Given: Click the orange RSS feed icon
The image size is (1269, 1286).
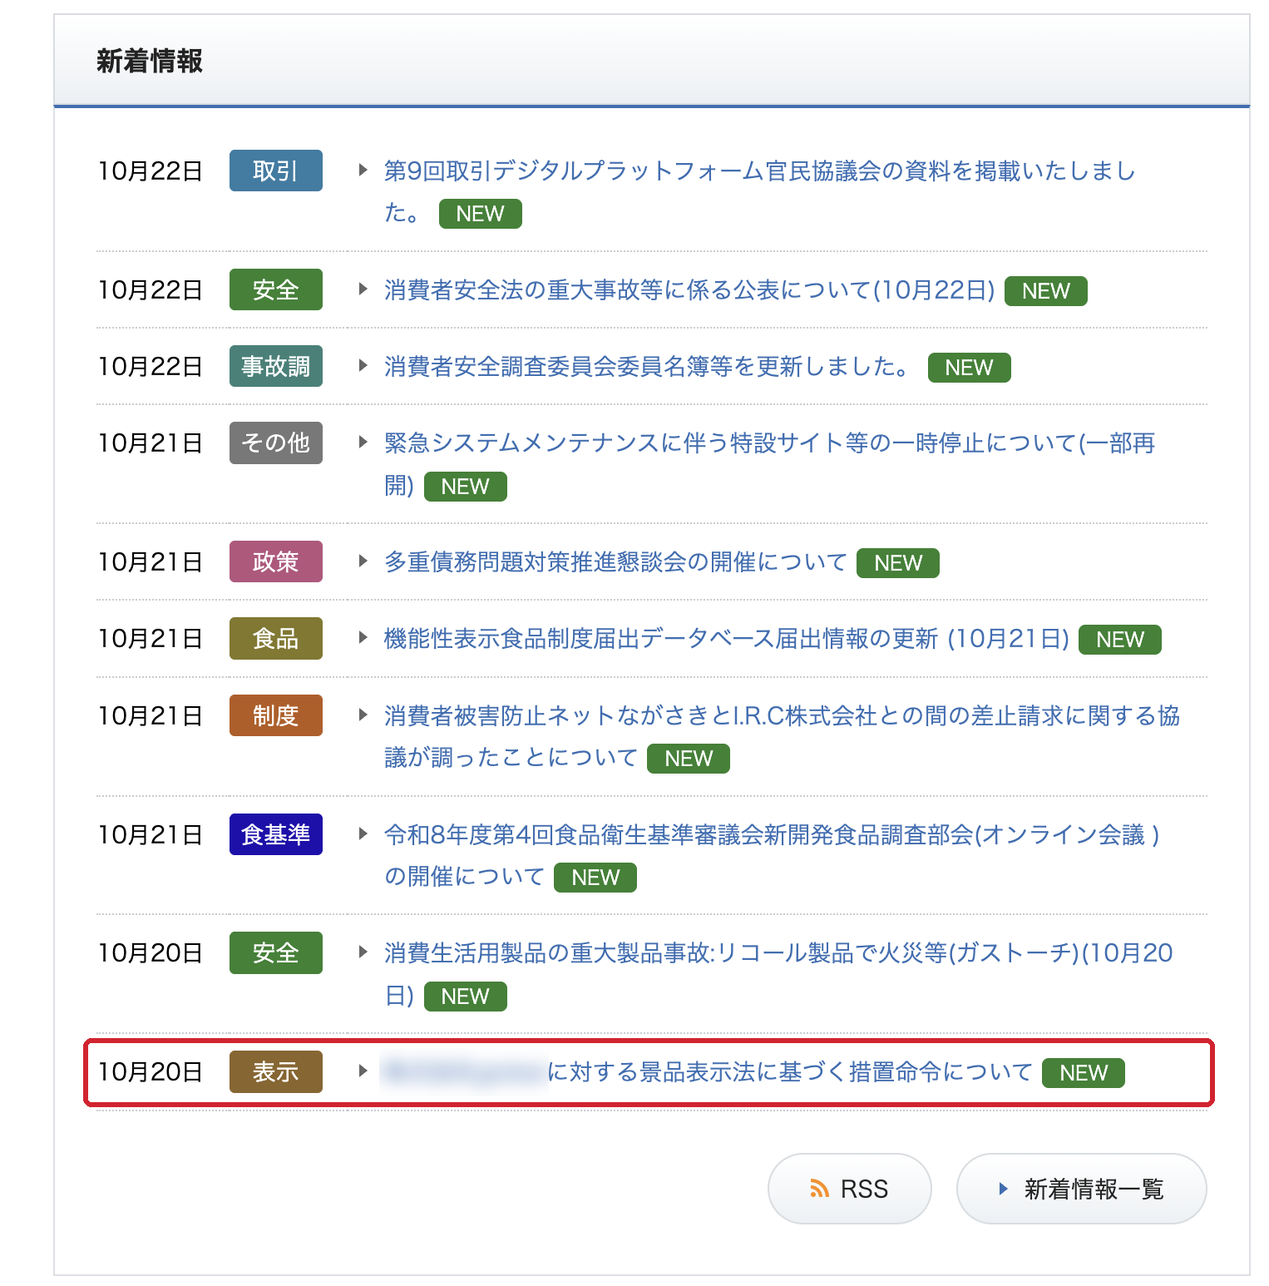Looking at the screenshot, I should coord(820,1189).
